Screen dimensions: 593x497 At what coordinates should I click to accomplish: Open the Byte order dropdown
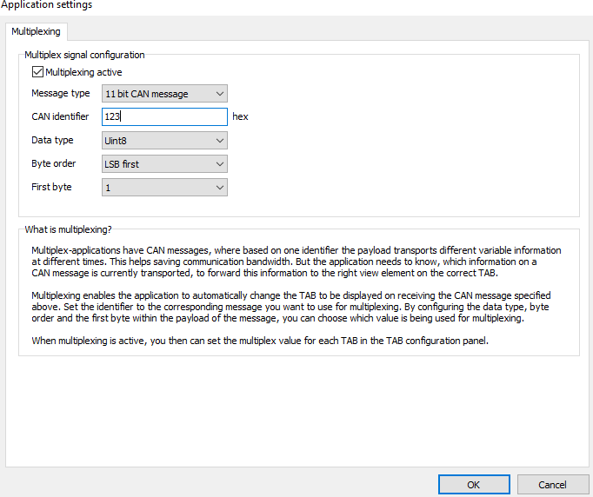[x=164, y=163]
